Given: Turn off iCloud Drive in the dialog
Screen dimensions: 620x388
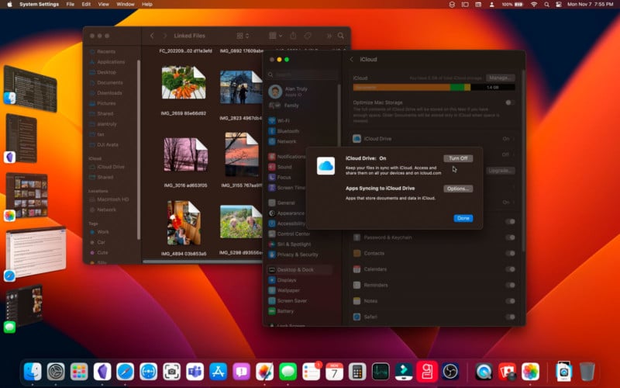Looking at the screenshot, I should pyautogui.click(x=458, y=158).
